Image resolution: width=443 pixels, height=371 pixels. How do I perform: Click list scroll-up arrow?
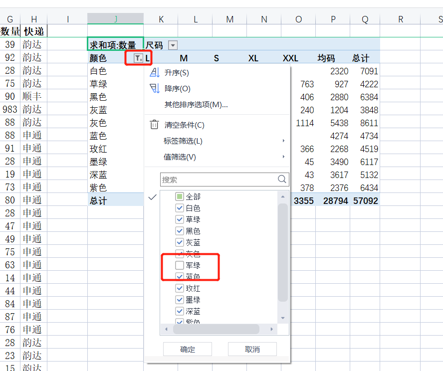click(283, 196)
